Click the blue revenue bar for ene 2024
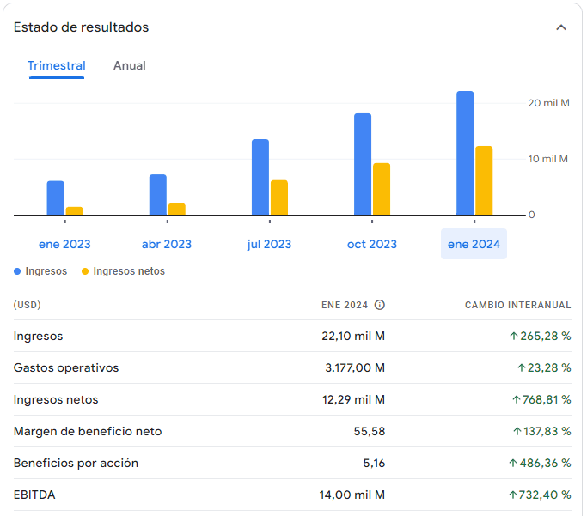 pyautogui.click(x=465, y=153)
